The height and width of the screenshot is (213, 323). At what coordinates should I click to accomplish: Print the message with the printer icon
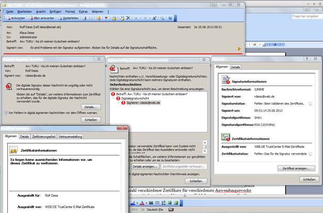click(84, 18)
